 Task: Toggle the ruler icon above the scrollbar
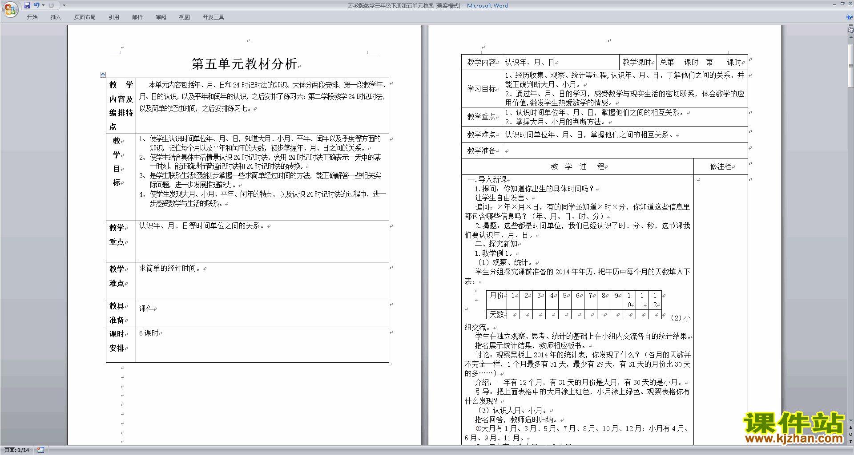[x=850, y=30]
